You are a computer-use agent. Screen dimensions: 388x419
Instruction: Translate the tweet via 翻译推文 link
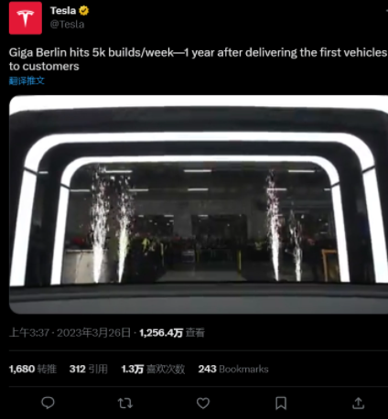[27, 81]
